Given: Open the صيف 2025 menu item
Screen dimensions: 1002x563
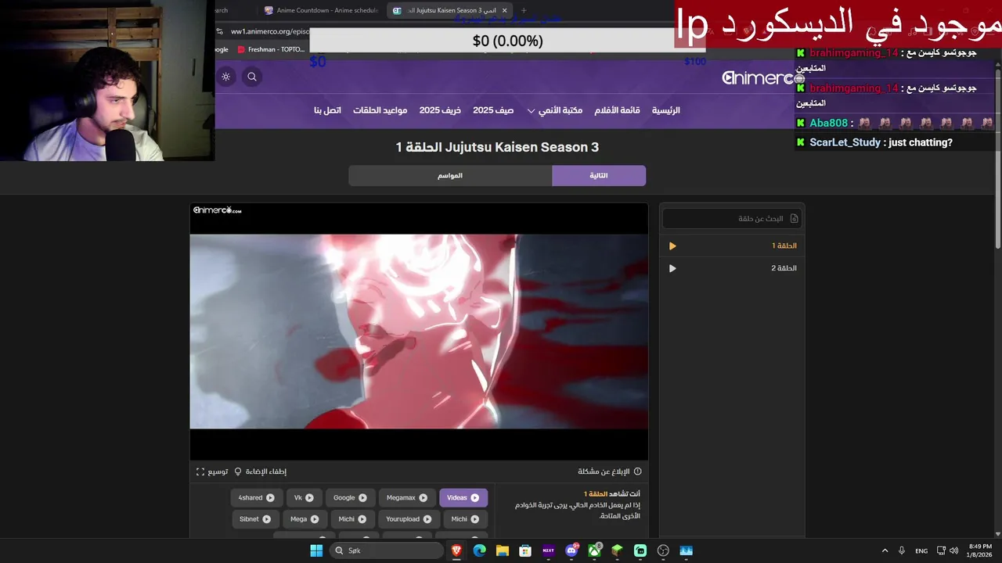Looking at the screenshot, I should tap(493, 110).
